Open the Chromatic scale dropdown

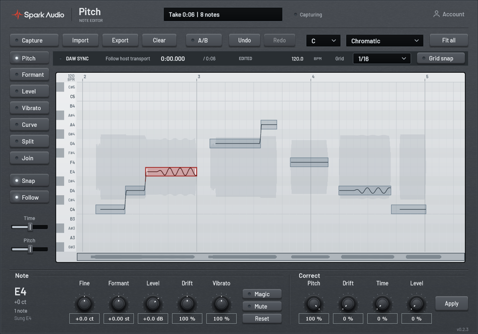385,41
